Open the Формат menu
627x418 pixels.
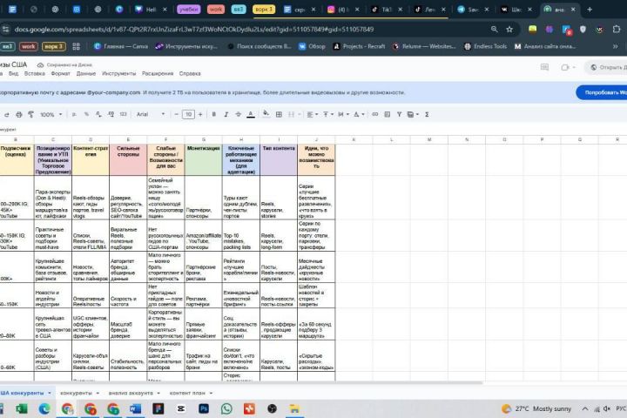tap(60, 74)
